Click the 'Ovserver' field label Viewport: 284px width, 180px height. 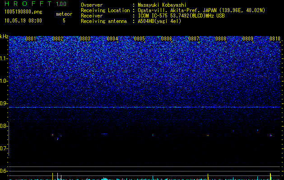(x=92, y=5)
